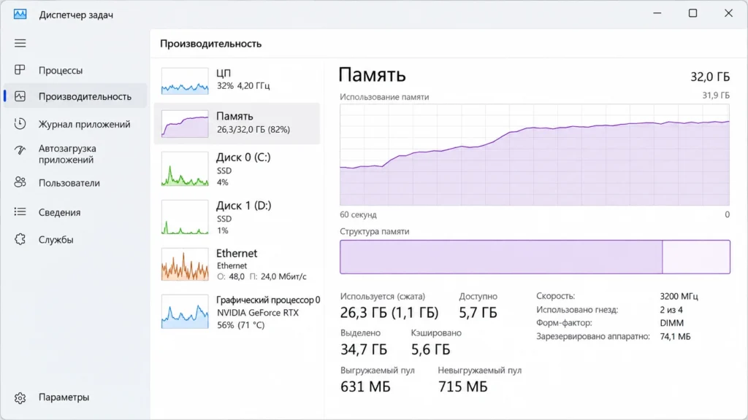The height and width of the screenshot is (420, 748).
Task: Select the Графический процессор 0 graph thumbnail
Action: [185, 312]
